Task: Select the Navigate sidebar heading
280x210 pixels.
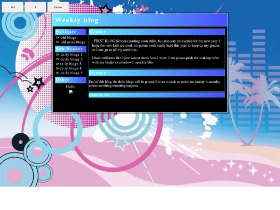Action: 71,32
